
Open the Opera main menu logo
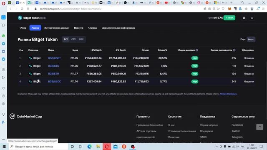[3, 3]
